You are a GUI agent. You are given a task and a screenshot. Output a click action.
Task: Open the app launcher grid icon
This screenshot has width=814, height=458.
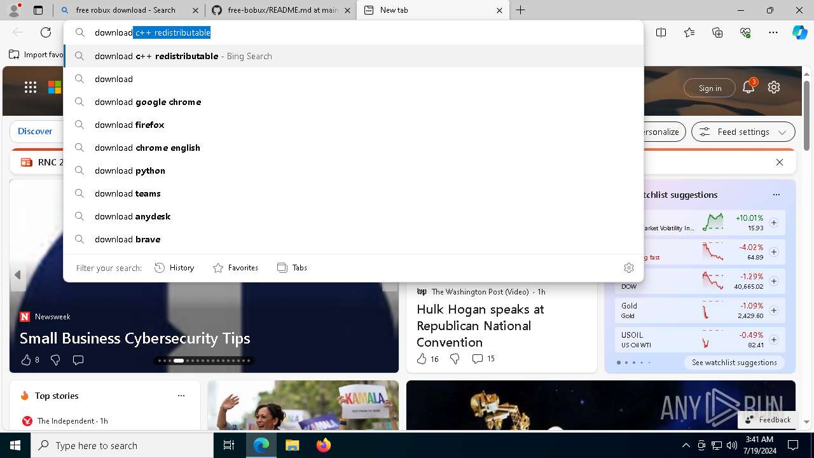point(31,88)
